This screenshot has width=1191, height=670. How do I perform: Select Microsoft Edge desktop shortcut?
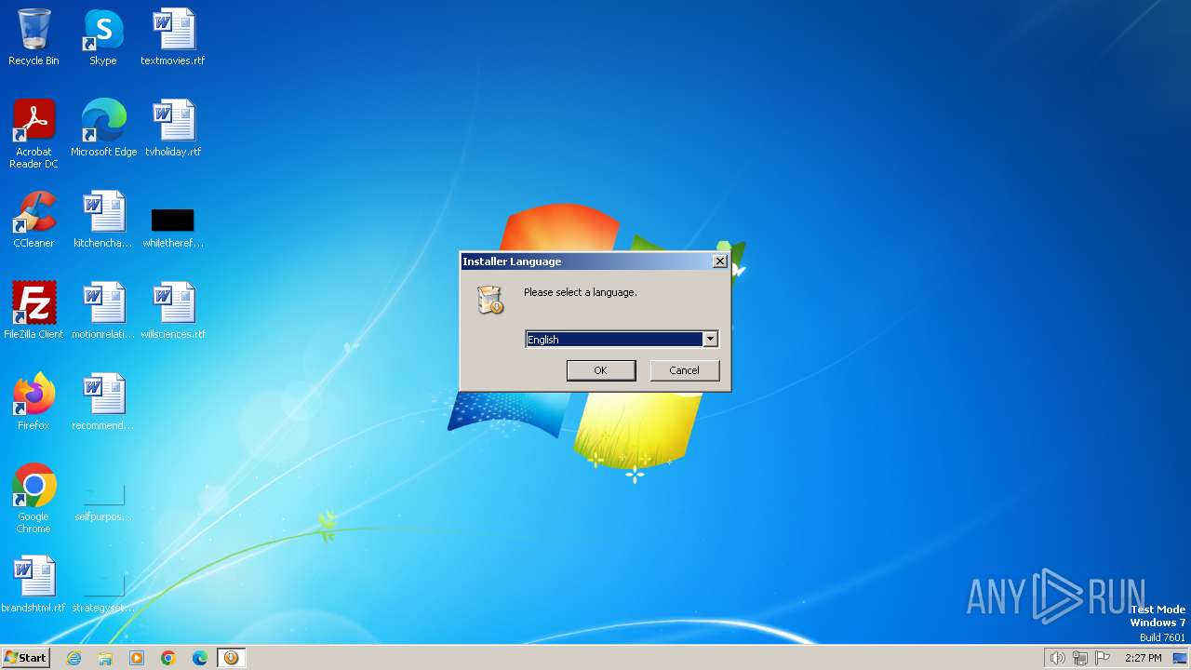(103, 128)
